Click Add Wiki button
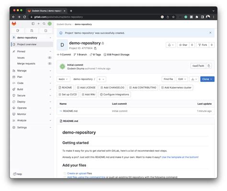227x191 pixels. coord(89,94)
